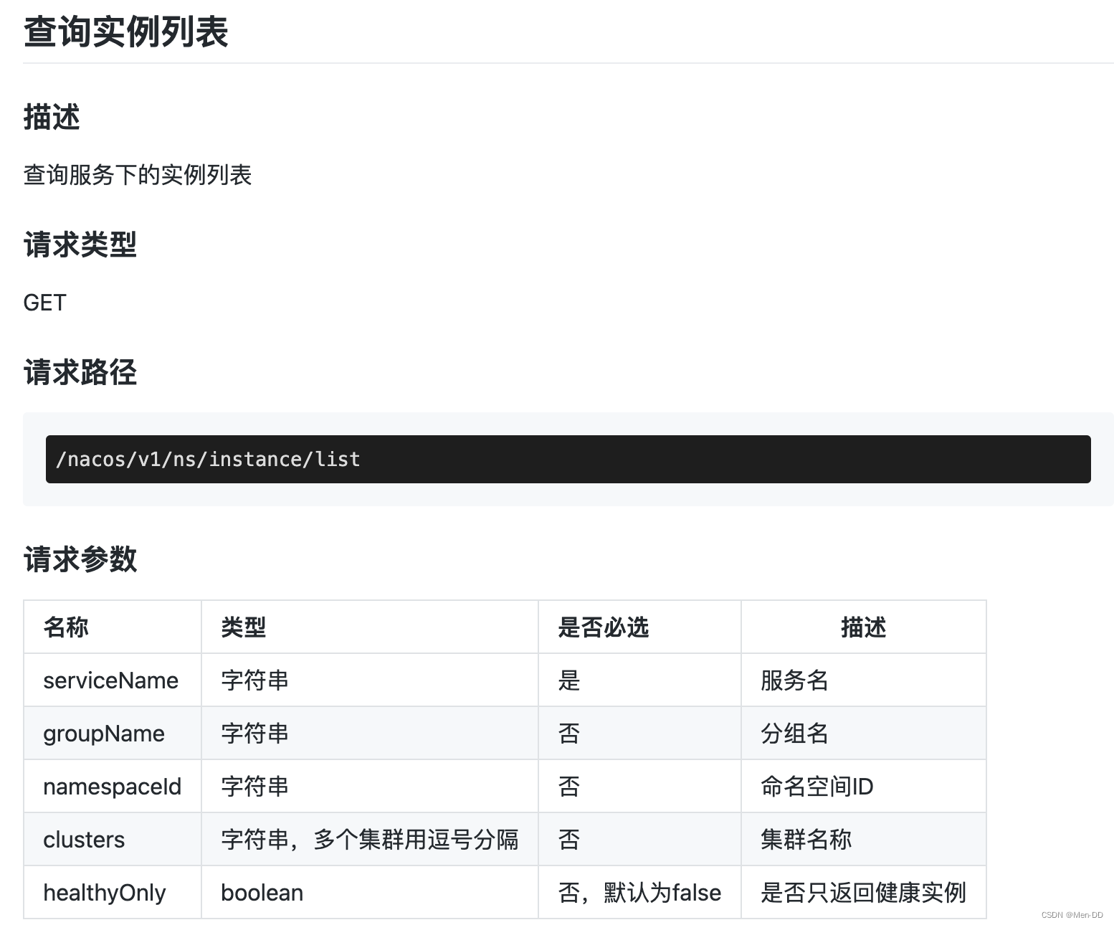Click the 否，默认为false cell

[x=639, y=892]
